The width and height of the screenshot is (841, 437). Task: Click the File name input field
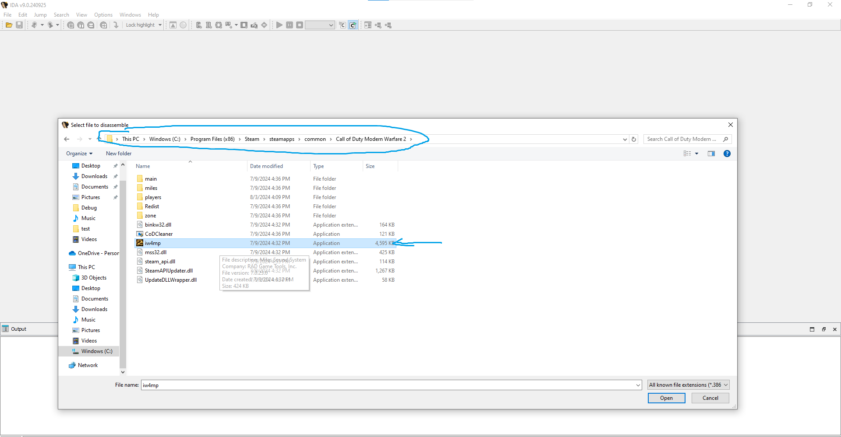click(x=391, y=385)
